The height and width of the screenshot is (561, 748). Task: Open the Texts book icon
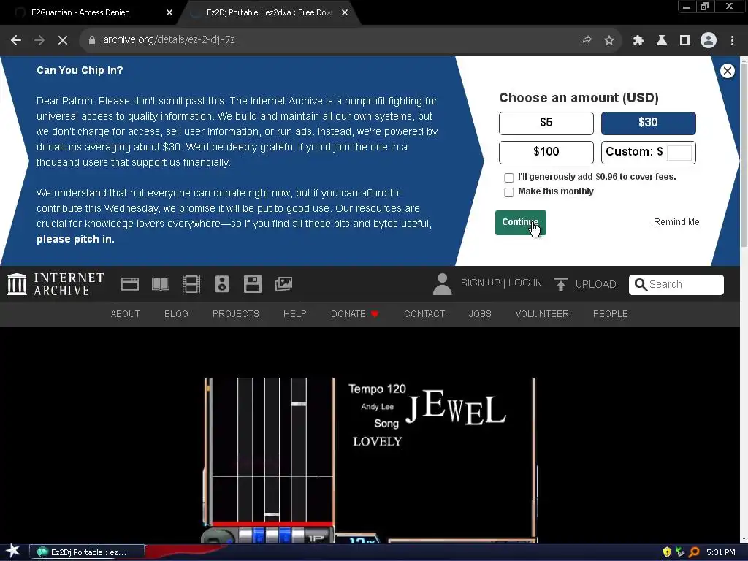click(160, 284)
